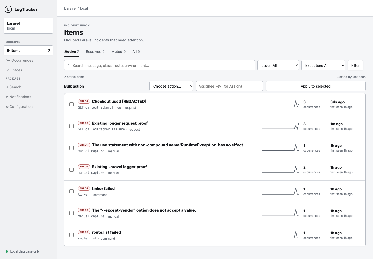Check the tinker failed row checkbox

(x=71, y=191)
